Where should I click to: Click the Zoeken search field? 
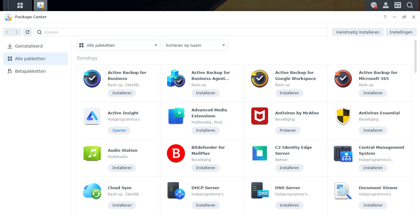tap(181, 32)
